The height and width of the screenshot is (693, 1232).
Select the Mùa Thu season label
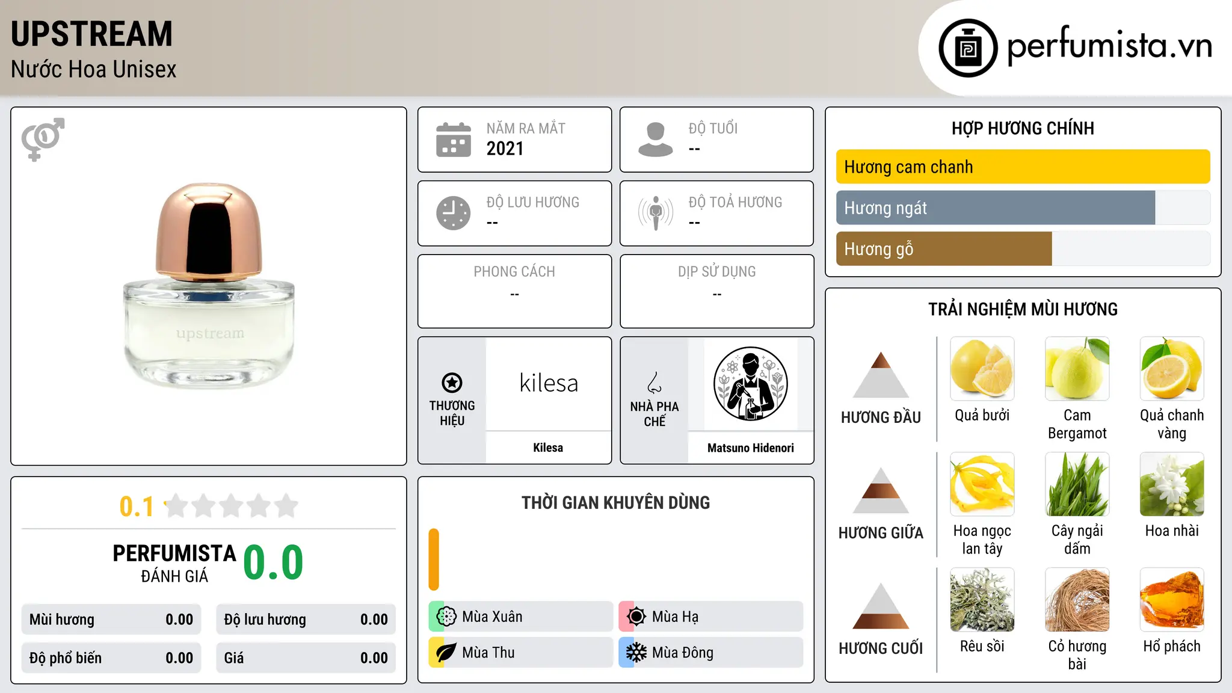coord(488,653)
